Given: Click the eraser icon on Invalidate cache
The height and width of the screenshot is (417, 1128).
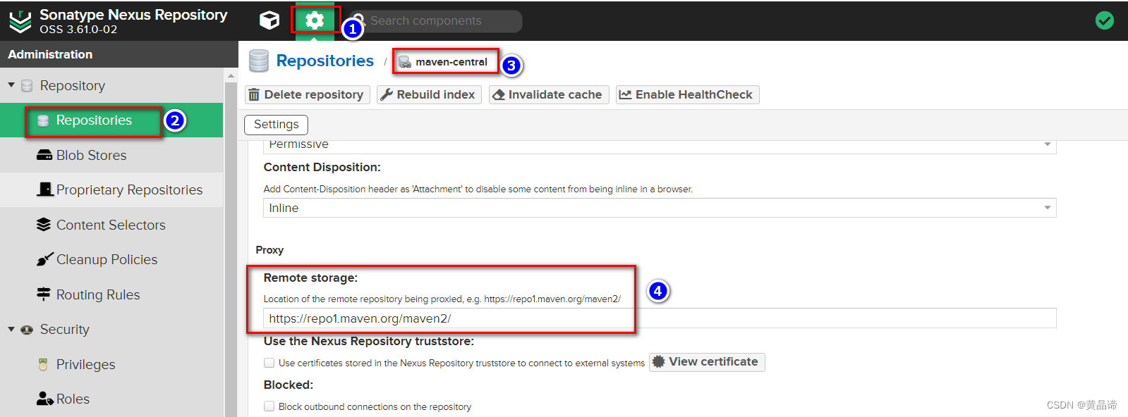Looking at the screenshot, I should click(499, 94).
